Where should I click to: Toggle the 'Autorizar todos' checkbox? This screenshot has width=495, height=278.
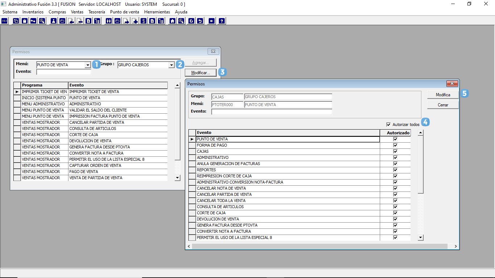click(x=388, y=125)
